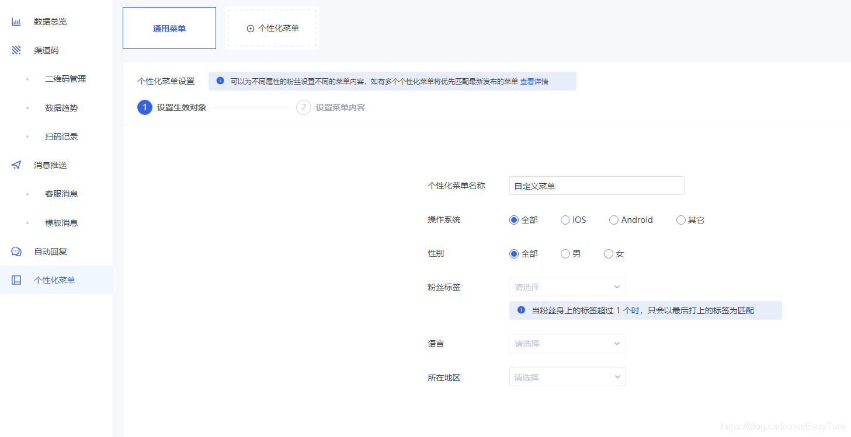Image resolution: width=851 pixels, height=437 pixels.
Task: Select the Android radio option
Action: click(614, 220)
